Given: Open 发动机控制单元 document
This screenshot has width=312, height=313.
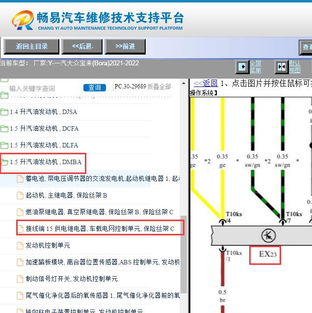Looking at the screenshot, I should click(x=48, y=245).
